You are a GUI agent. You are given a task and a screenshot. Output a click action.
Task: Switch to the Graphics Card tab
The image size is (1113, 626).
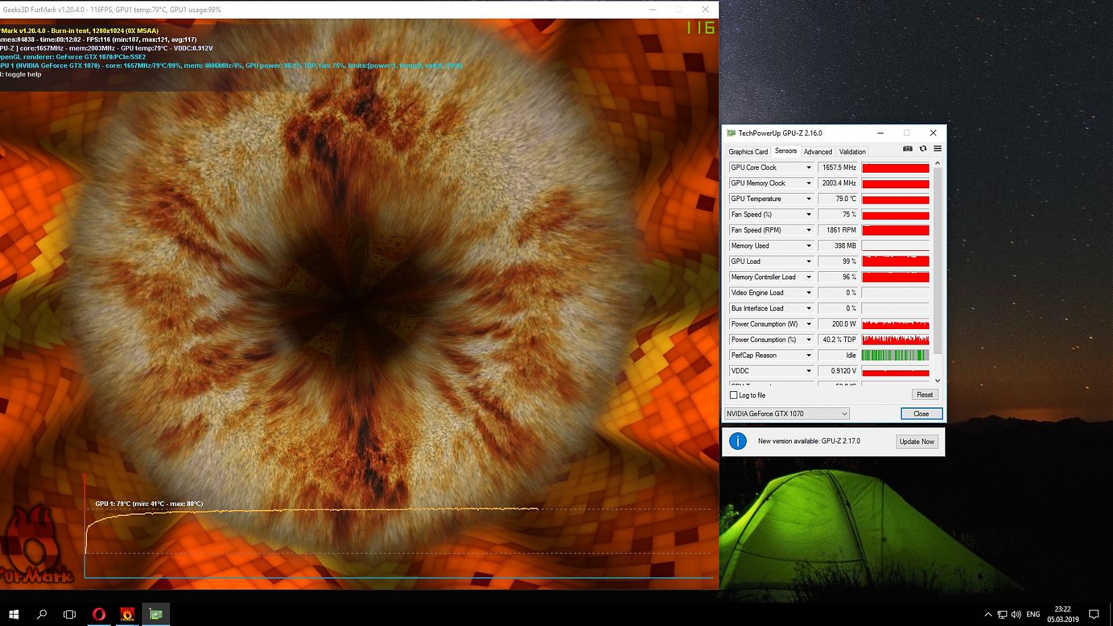tap(748, 152)
